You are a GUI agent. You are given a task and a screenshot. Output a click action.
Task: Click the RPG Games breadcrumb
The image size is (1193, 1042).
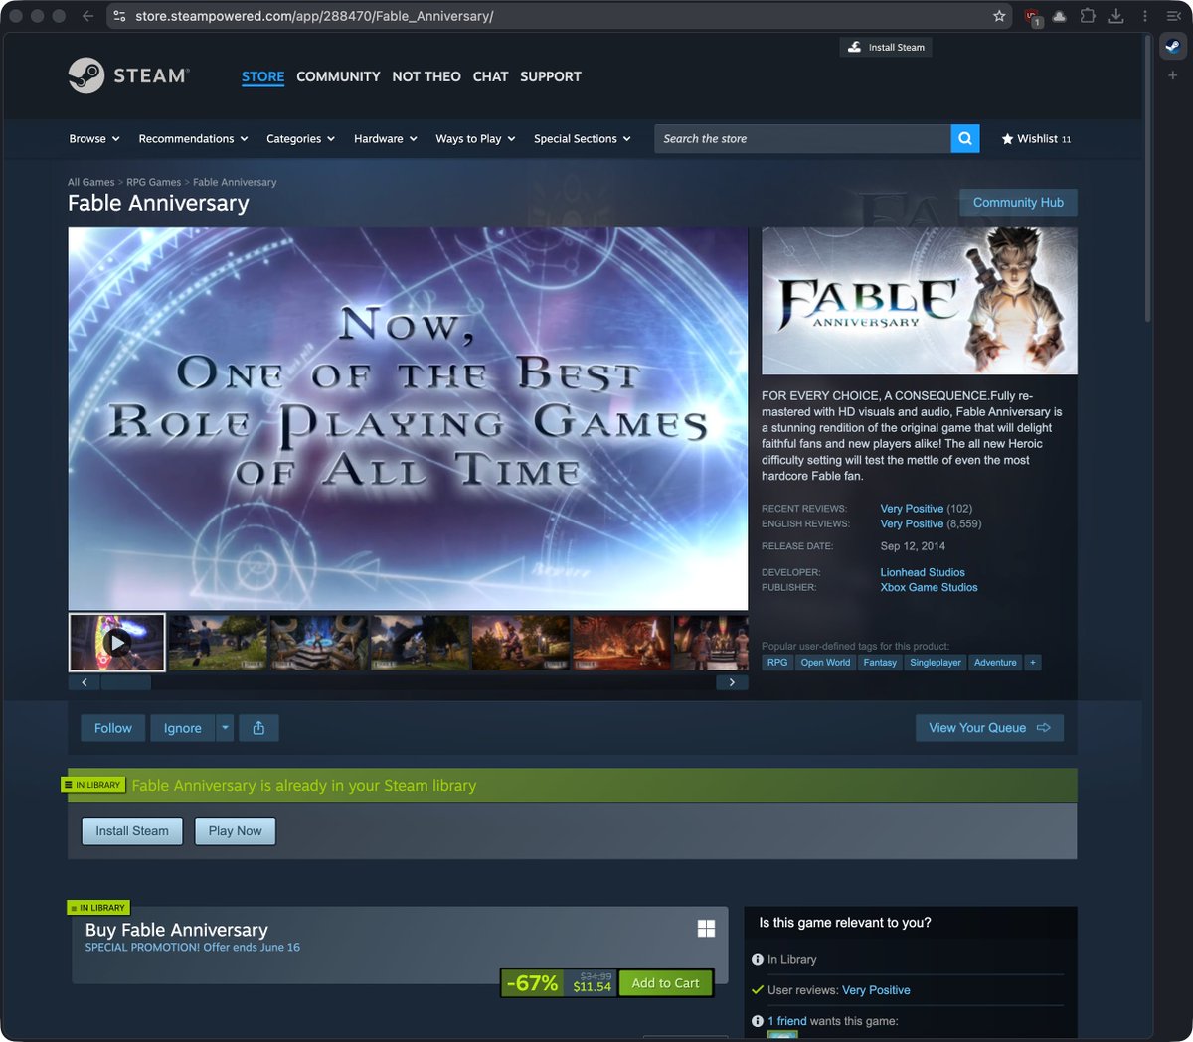(153, 182)
